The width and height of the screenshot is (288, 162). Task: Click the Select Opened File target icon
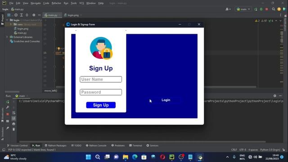pyautogui.click(x=16, y=15)
